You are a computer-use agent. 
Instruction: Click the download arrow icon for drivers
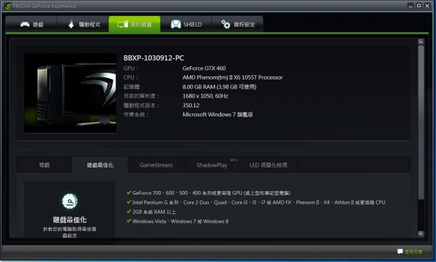71,24
